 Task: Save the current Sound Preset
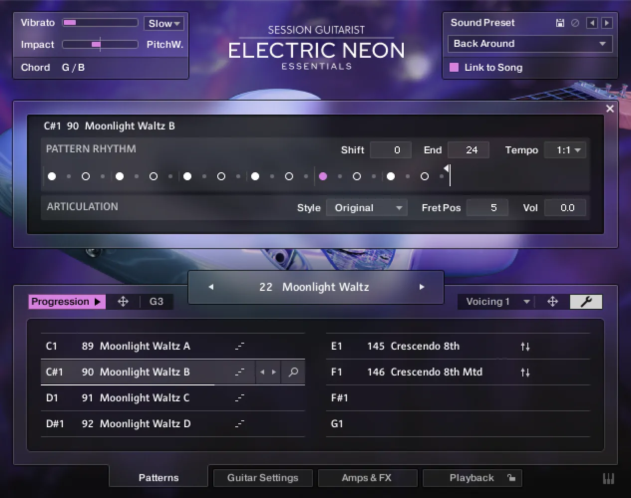(x=560, y=22)
